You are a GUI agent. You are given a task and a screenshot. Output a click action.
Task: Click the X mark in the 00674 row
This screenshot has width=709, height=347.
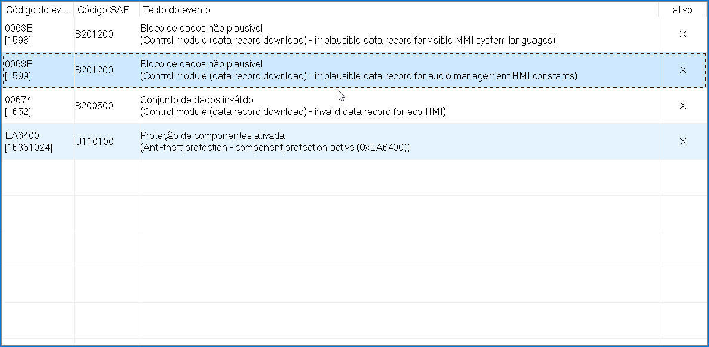pos(683,106)
